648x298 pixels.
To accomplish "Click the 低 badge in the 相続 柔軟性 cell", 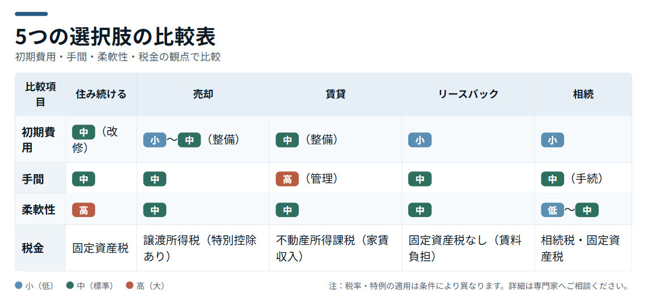I will click(552, 210).
